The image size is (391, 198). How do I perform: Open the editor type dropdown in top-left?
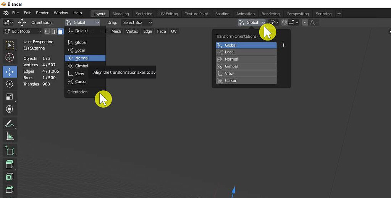[x=8, y=23]
